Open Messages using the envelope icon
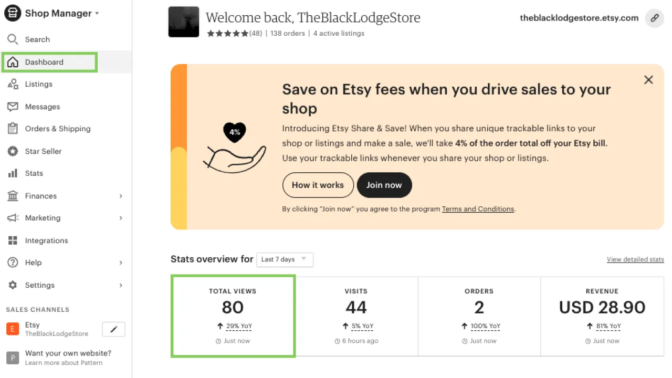The width and height of the screenshot is (672, 378). [13, 107]
